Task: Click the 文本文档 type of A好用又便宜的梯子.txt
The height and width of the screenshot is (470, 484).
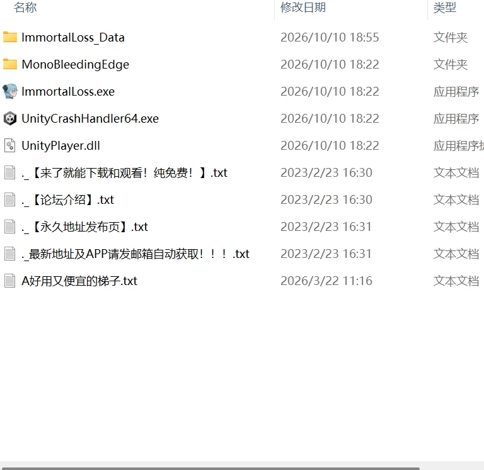Action: (456, 281)
